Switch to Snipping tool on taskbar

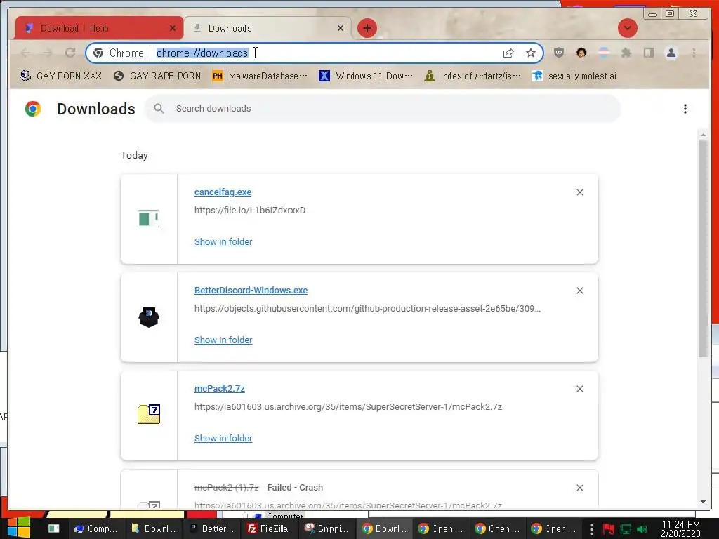(326, 528)
